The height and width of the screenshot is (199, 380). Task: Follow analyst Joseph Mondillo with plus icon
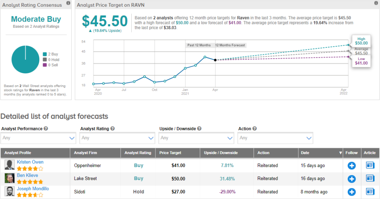click(351, 192)
